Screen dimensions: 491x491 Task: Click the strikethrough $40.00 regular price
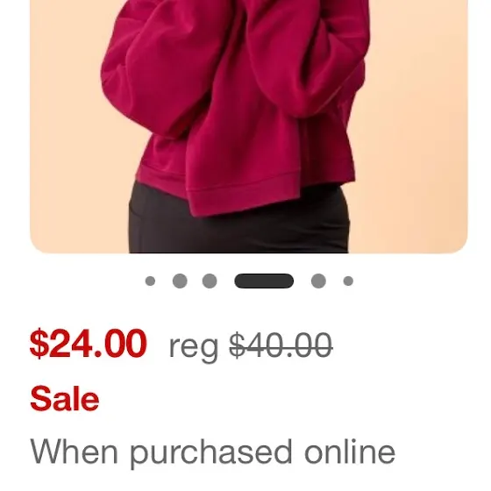point(281,345)
